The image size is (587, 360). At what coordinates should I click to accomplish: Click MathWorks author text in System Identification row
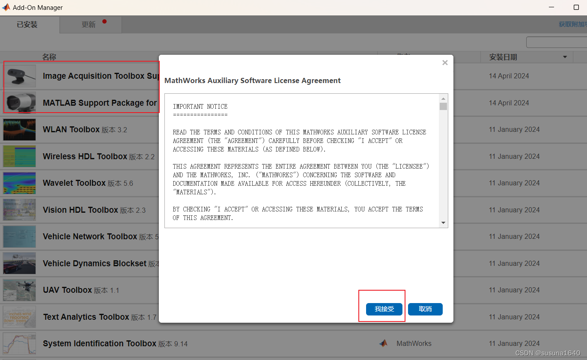pyautogui.click(x=414, y=343)
